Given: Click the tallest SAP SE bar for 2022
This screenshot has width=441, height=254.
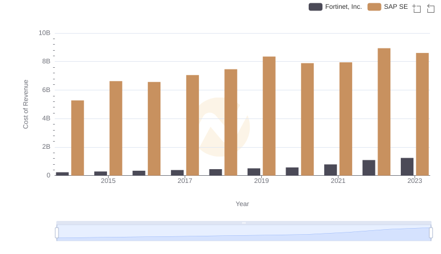Looking at the screenshot, I should pyautogui.click(x=384, y=112).
